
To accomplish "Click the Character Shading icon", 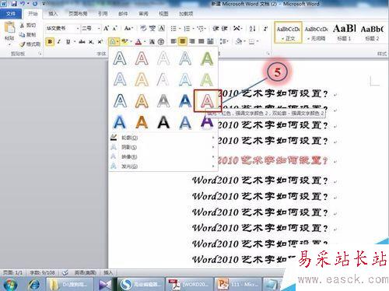I will [x=152, y=41].
